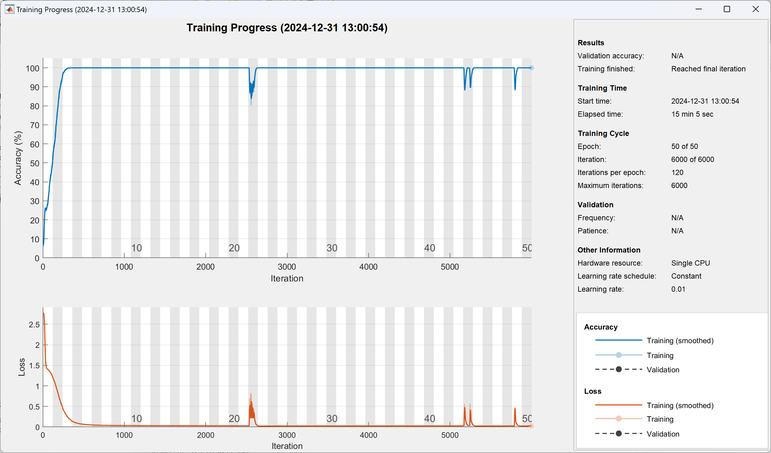The image size is (771, 453).
Task: Click the Learning rate value 0.01
Action: 678,289
